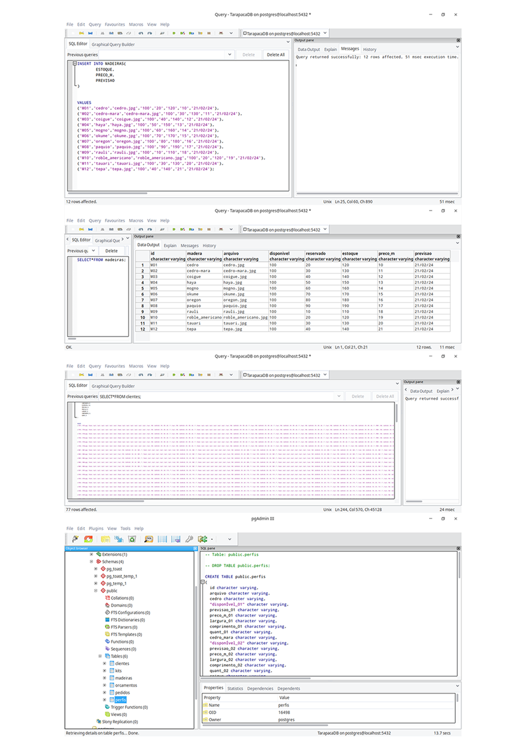Switch to Dependents tab in pgAdmin III
This screenshot has height=745, width=526.
pos(288,688)
